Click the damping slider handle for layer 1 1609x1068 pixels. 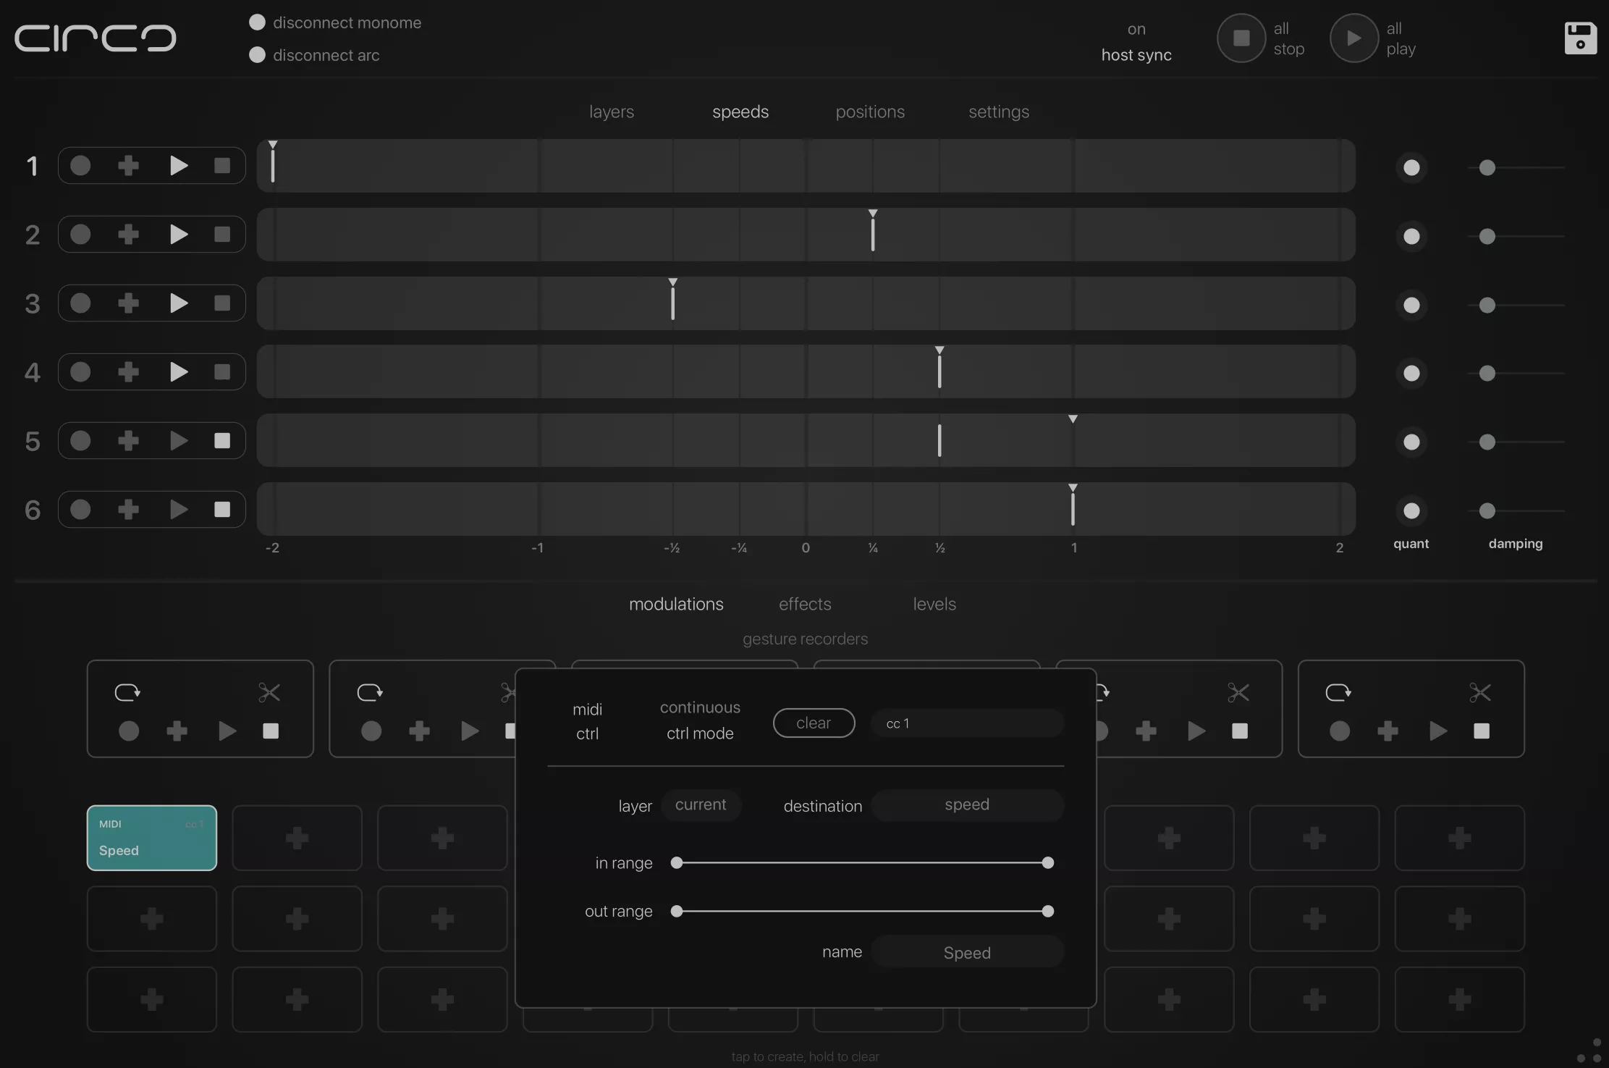click(x=1488, y=167)
